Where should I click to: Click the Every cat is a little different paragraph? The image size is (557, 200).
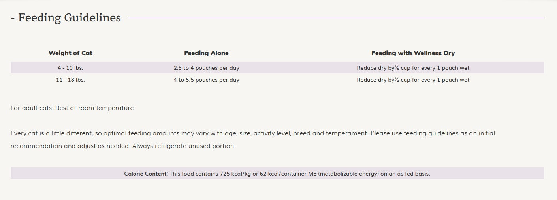[x=253, y=140]
